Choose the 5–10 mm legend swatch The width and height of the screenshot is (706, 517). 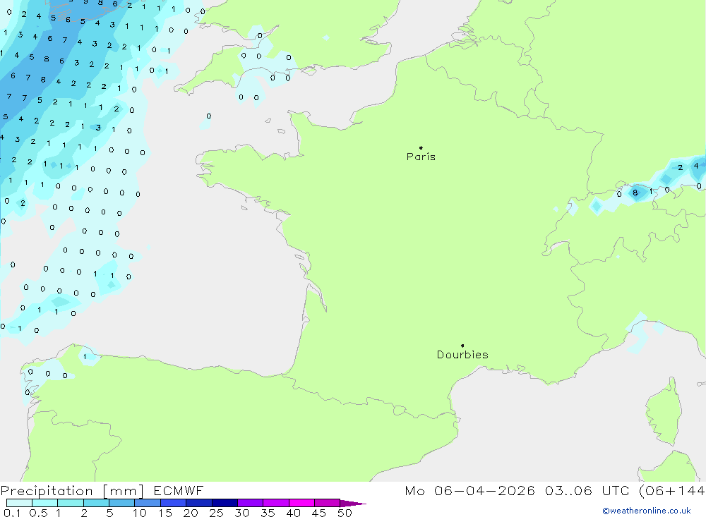coord(122,503)
